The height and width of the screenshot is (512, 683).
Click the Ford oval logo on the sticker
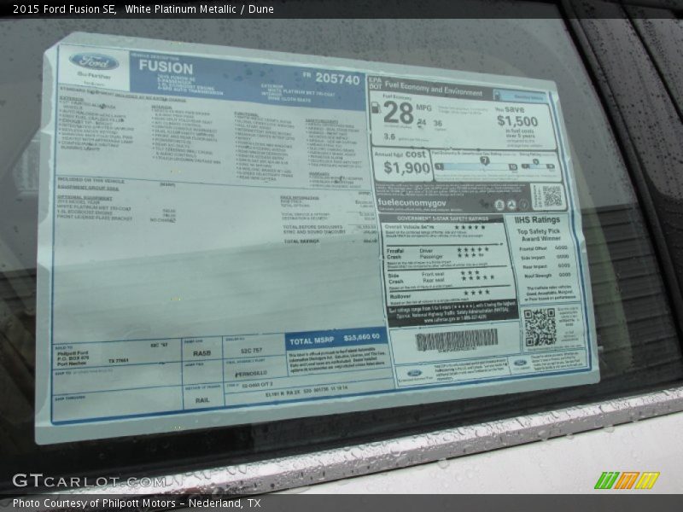[94, 61]
